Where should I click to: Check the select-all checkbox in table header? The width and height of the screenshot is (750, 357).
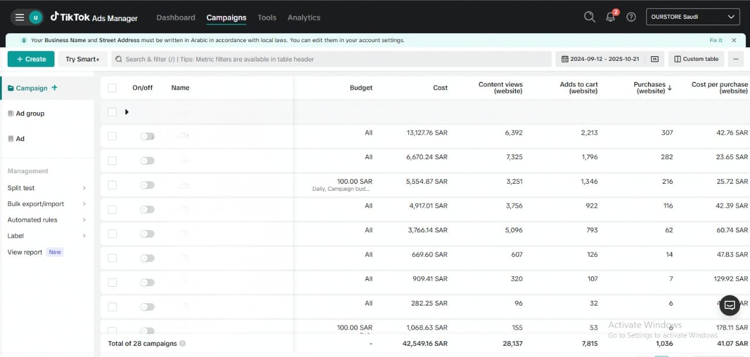[x=112, y=88]
